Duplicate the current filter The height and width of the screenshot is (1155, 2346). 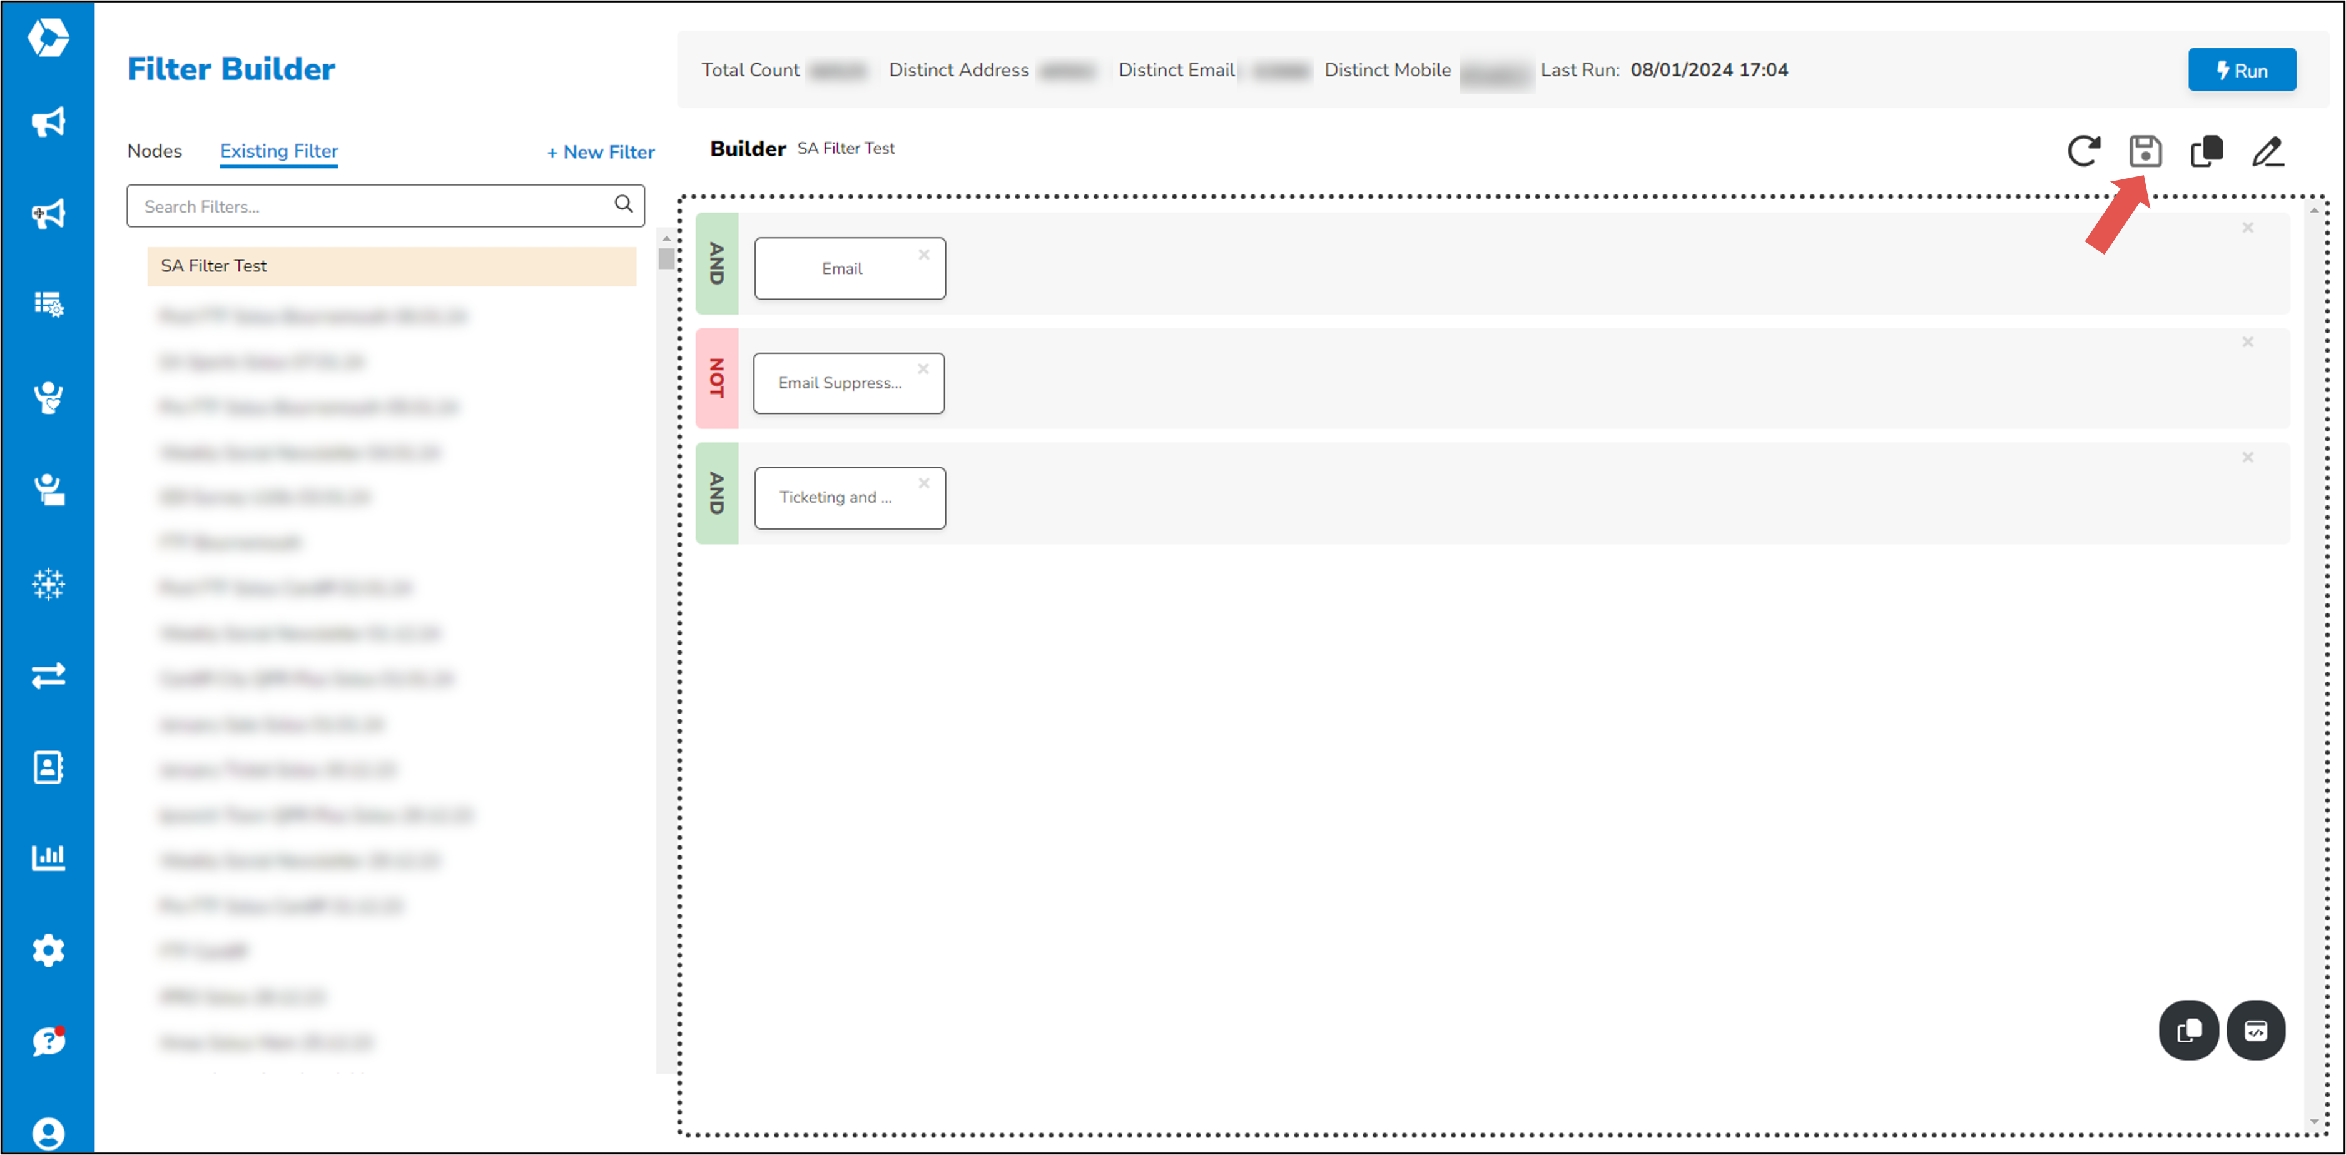tap(2206, 152)
